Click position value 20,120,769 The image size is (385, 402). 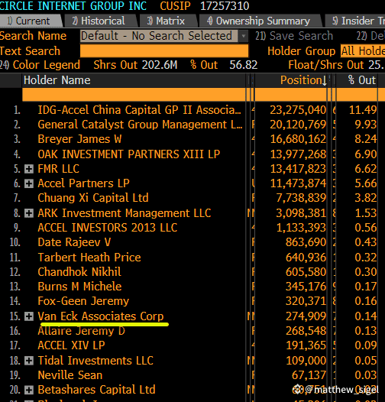298,125
